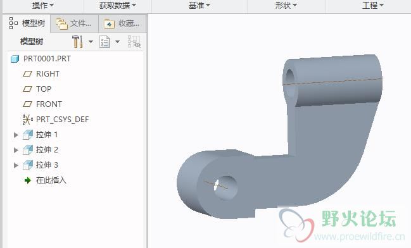411x248 pixels.
Task: Open the 操作 ribbon group dropdown
Action: click(x=43, y=5)
